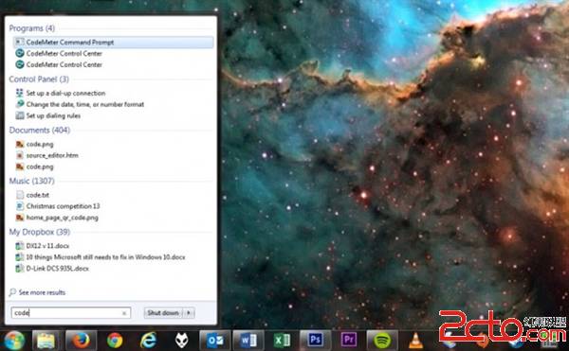Click the Shut down button
The height and width of the screenshot is (351, 569).
[163, 313]
